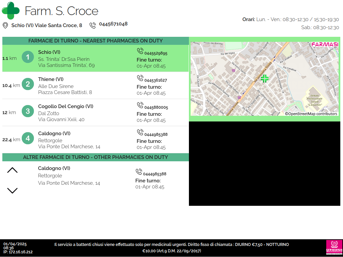
Task: Click phone icon next to 0445880005
Action: coord(140,105)
